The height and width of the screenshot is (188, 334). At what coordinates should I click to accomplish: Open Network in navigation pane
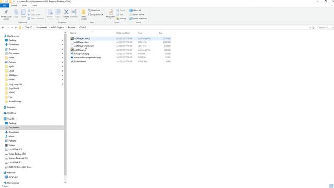(x=11, y=173)
